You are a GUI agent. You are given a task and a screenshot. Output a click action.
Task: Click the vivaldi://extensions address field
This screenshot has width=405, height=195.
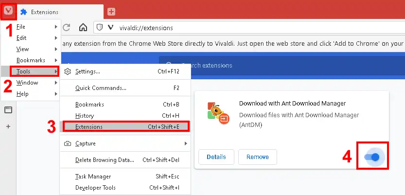[249, 28]
